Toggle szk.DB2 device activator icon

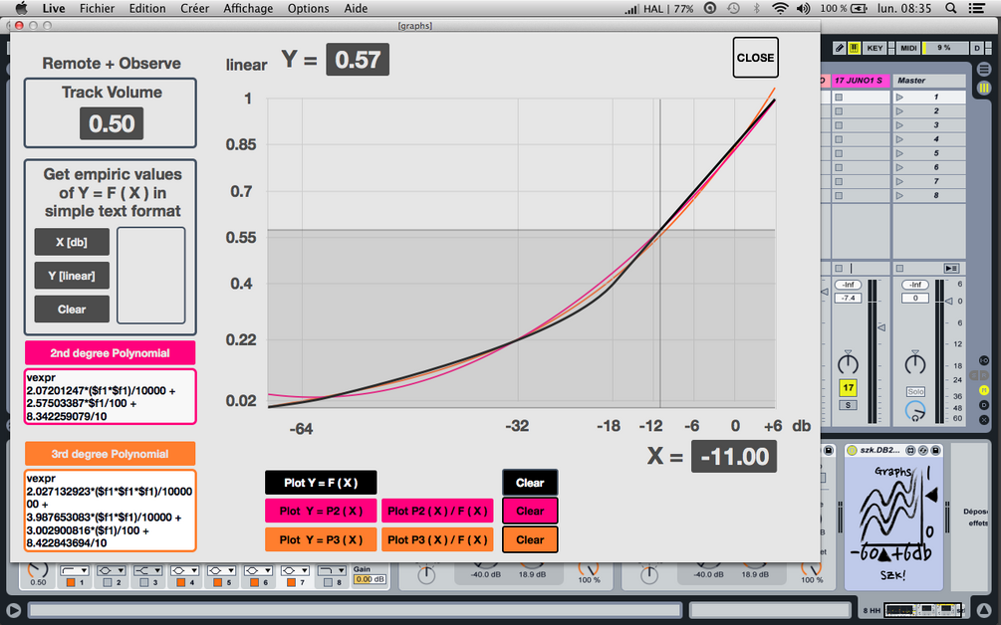coord(852,450)
